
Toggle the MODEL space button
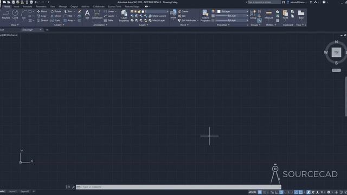click(252, 192)
